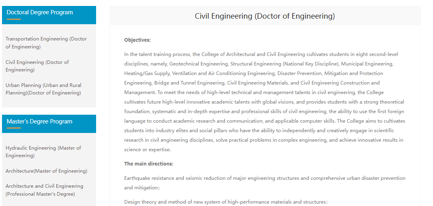Screen dimensions: 433x206
Task: Click the Objectives heading
Action: click(x=138, y=40)
